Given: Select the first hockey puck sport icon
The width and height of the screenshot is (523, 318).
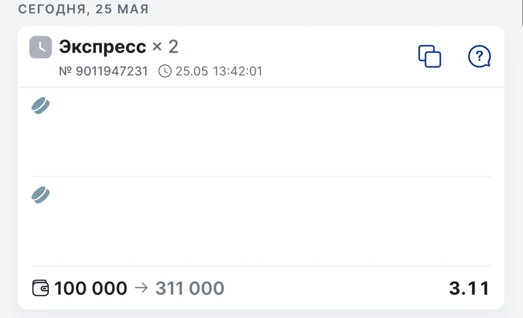Looking at the screenshot, I should pos(41,106).
